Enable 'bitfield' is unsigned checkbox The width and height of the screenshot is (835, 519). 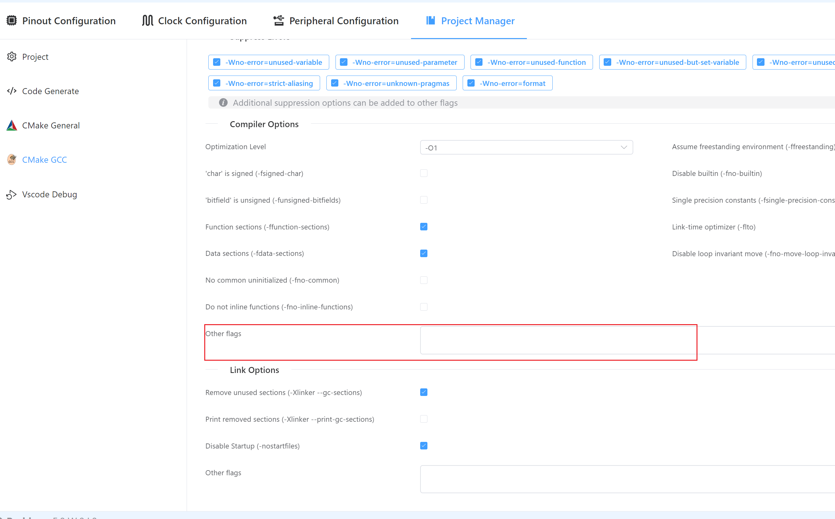tap(424, 200)
